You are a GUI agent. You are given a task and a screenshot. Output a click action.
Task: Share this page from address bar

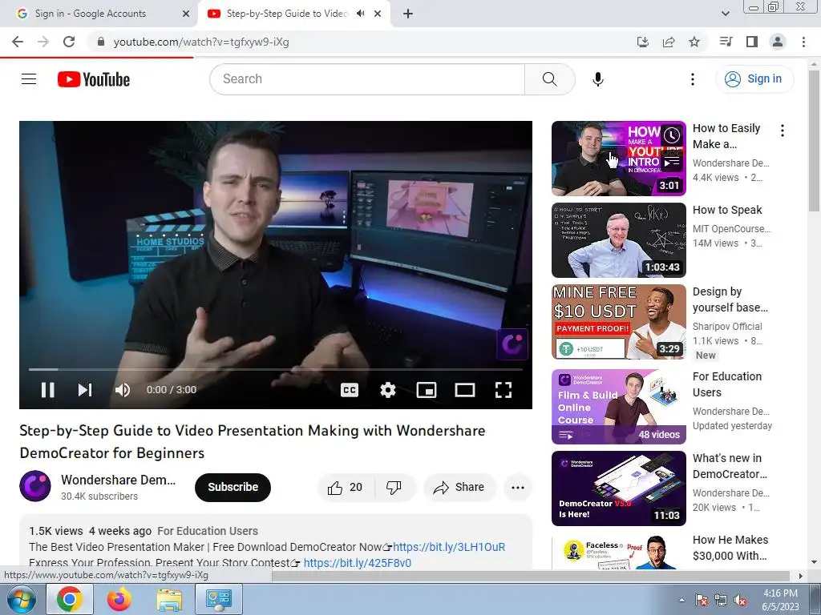pyautogui.click(x=669, y=42)
